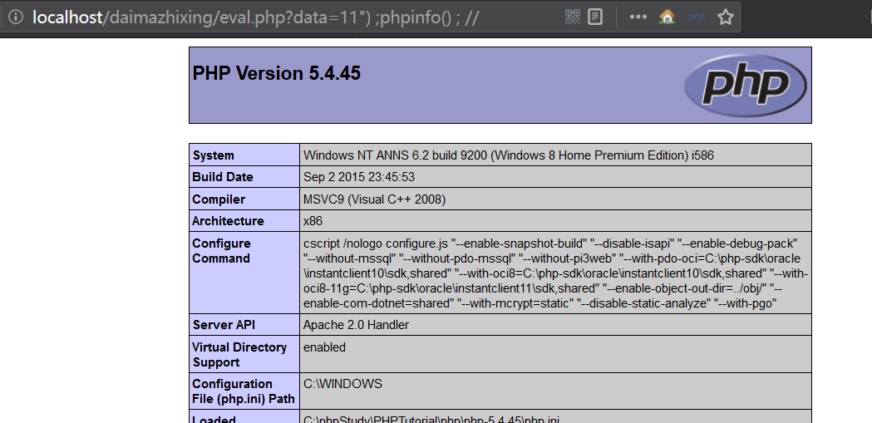Click the Windows NT ANNS 6.2 build value

click(508, 155)
